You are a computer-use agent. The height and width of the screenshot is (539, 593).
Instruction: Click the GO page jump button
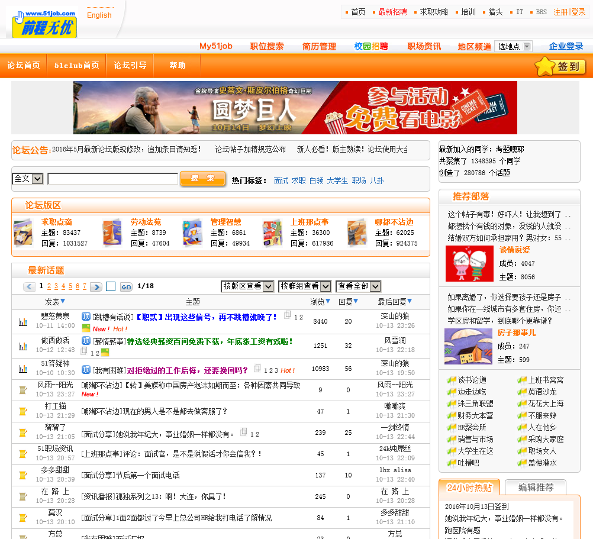pyautogui.click(x=126, y=287)
